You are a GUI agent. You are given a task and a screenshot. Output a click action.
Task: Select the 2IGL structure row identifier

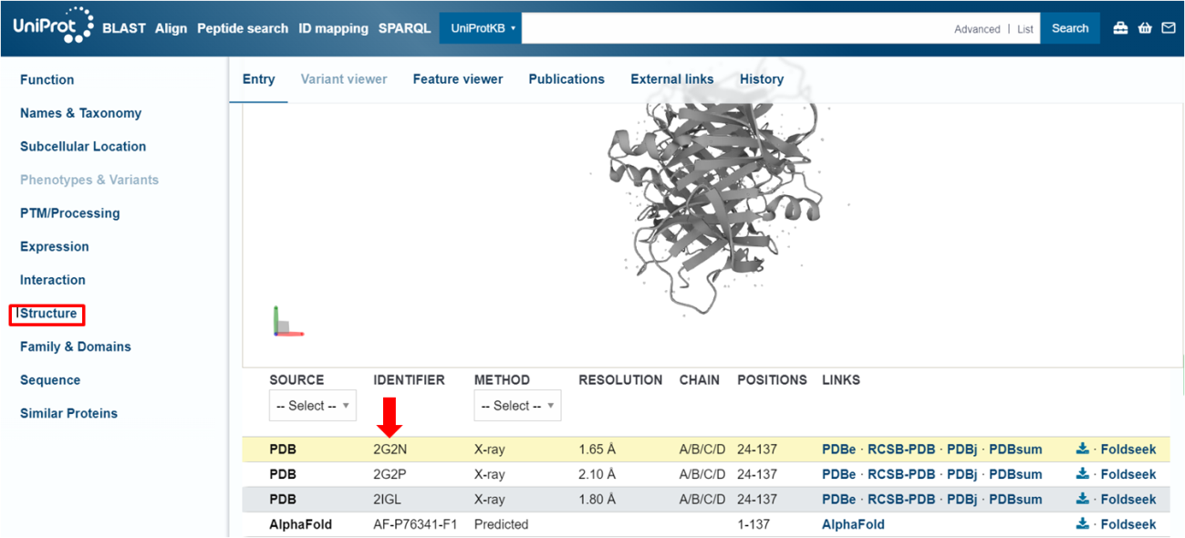tap(389, 500)
